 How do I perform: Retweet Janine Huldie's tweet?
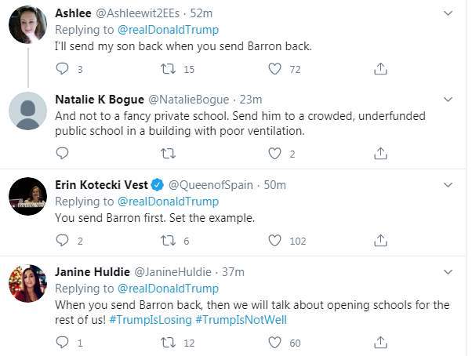point(168,343)
